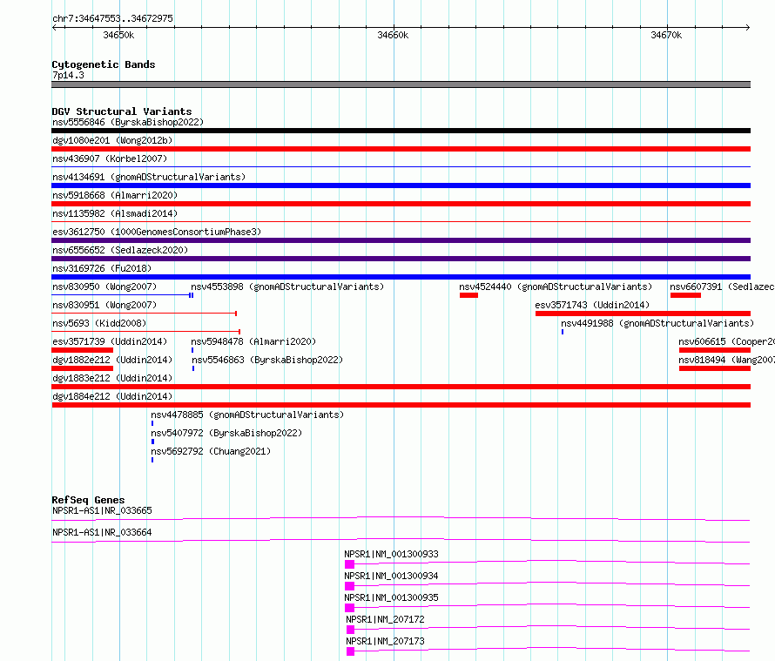This screenshot has height=661, width=775.
Task: Select the nsv818494 Wang2007 variant bar
Action: (715, 368)
